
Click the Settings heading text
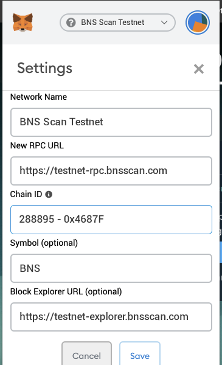point(44,68)
